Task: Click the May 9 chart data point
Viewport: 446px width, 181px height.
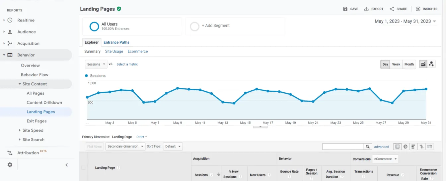Action: tap(178, 88)
